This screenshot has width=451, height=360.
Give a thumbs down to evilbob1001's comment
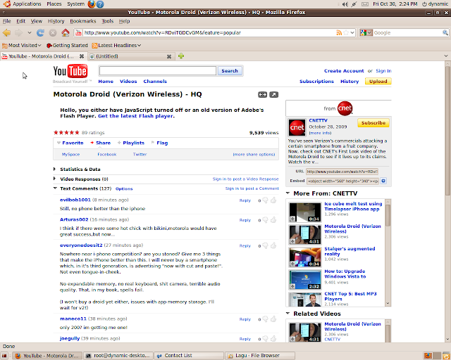265,200
